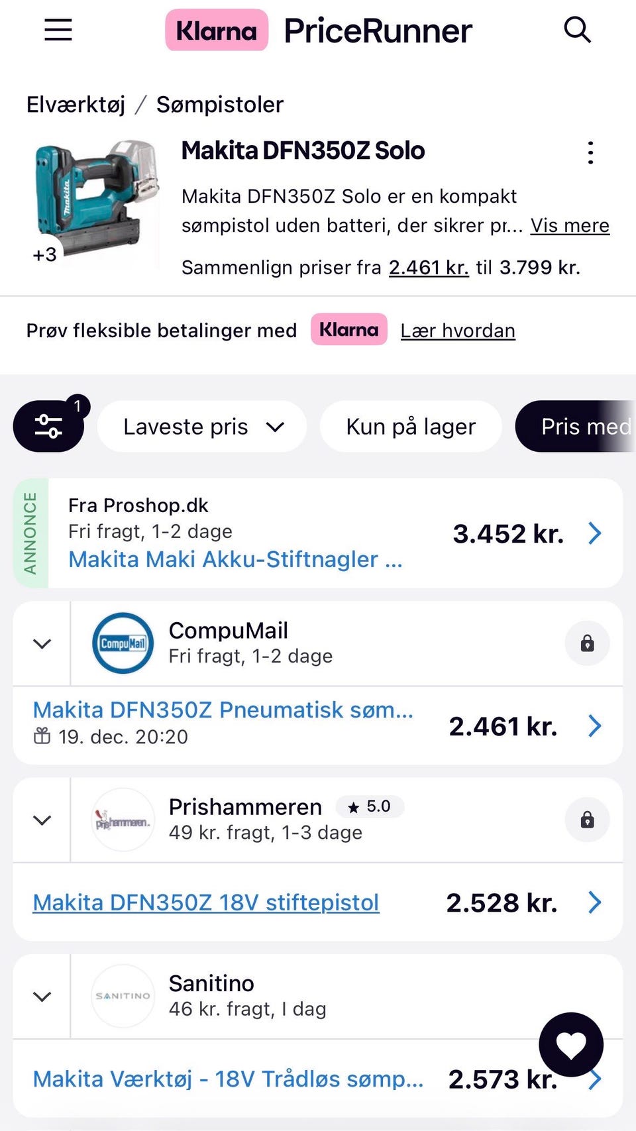Go to the Elværktøj breadcrumb category

click(76, 105)
